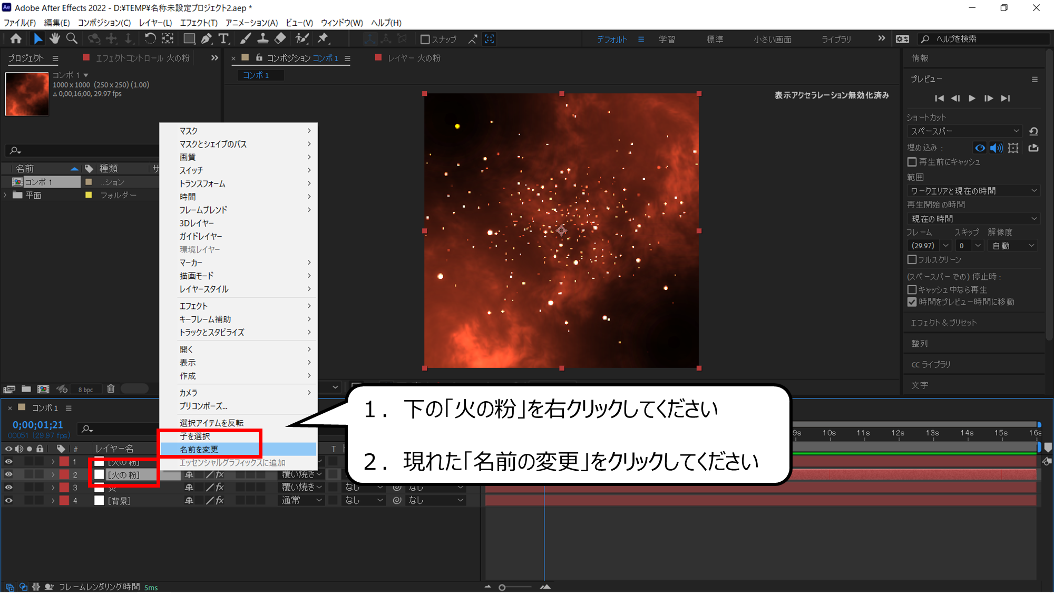Open blend mode dropdown for layer 4 背景
The height and width of the screenshot is (593, 1054).
(x=301, y=501)
